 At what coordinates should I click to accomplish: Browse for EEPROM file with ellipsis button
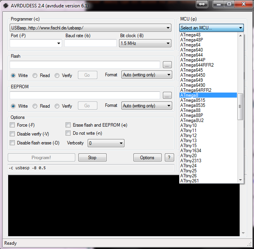point(167,95)
